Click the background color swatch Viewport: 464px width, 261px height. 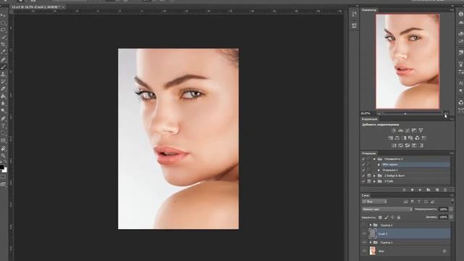pyautogui.click(x=5, y=170)
